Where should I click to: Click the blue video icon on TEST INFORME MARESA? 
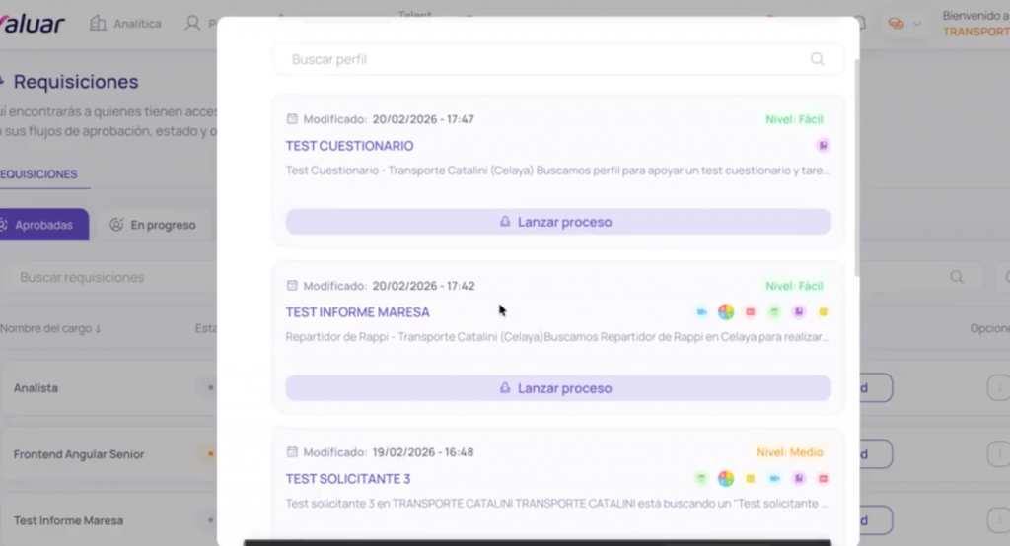tap(702, 312)
